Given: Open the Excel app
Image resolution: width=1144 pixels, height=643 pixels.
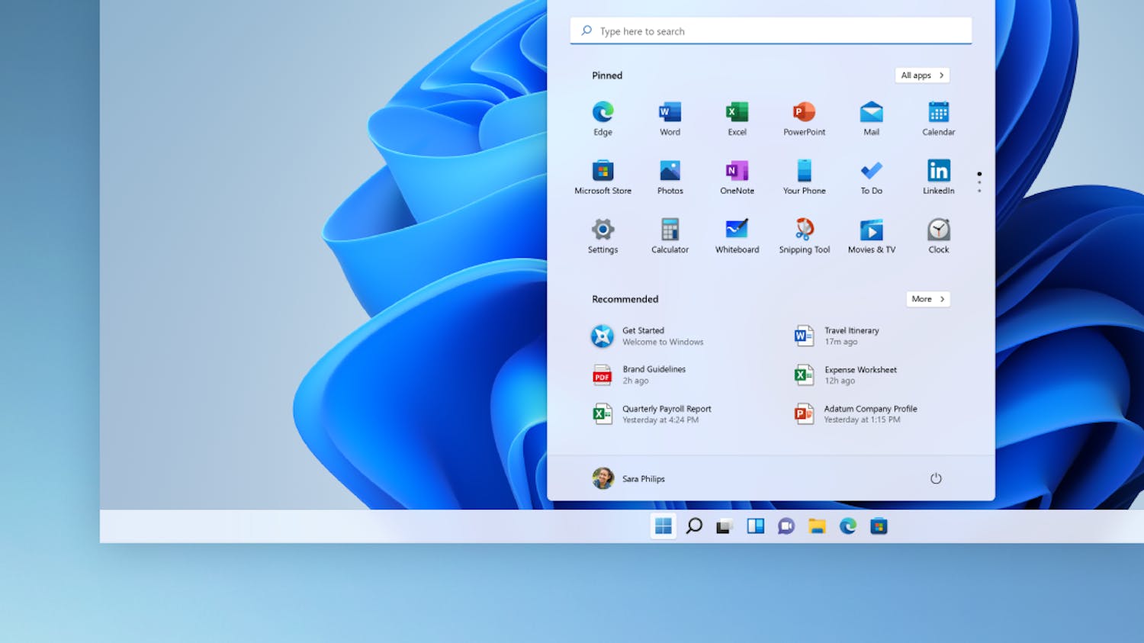Looking at the screenshot, I should point(736,118).
